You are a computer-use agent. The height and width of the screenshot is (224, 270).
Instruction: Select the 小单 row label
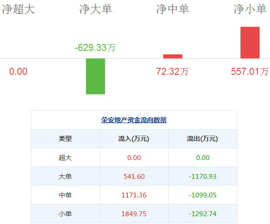65,214
